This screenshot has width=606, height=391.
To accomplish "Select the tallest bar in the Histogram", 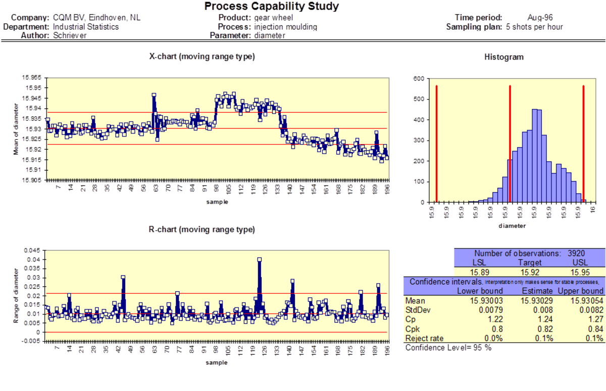I will pos(534,151).
